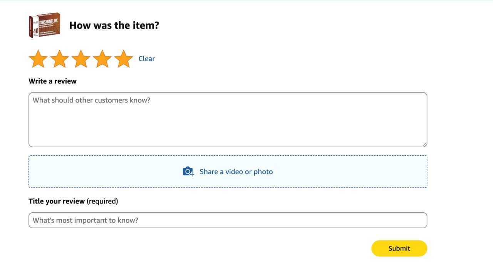
Task: Open Share a video or photo link
Action: (x=236, y=172)
